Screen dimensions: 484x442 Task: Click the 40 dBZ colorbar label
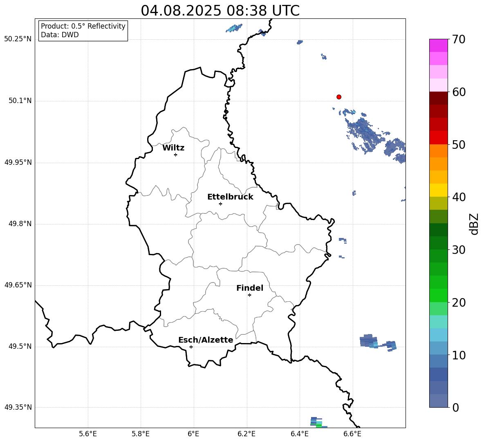pos(459,197)
